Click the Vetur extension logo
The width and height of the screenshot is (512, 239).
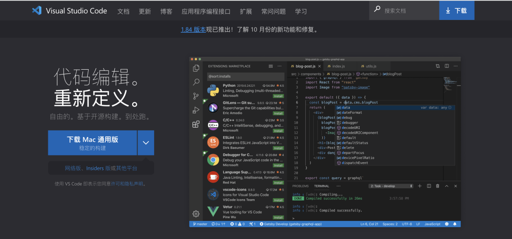(x=213, y=211)
